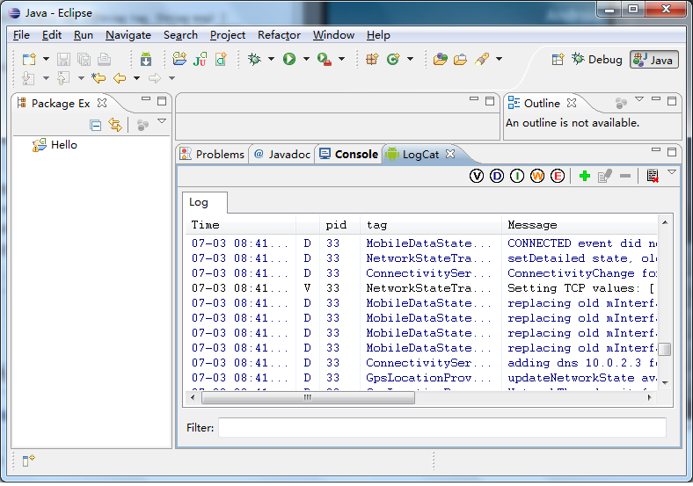Open the LogCat view menu dropdown
The height and width of the screenshot is (486, 693).
click(672, 173)
